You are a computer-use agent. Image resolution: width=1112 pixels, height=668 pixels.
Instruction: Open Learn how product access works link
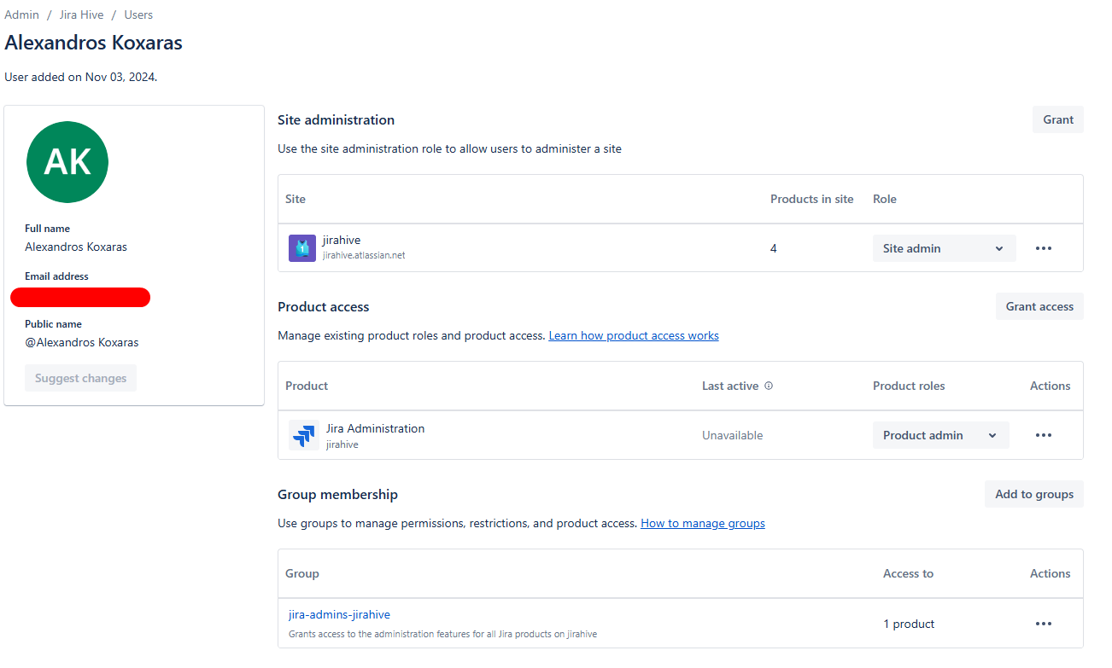point(634,335)
